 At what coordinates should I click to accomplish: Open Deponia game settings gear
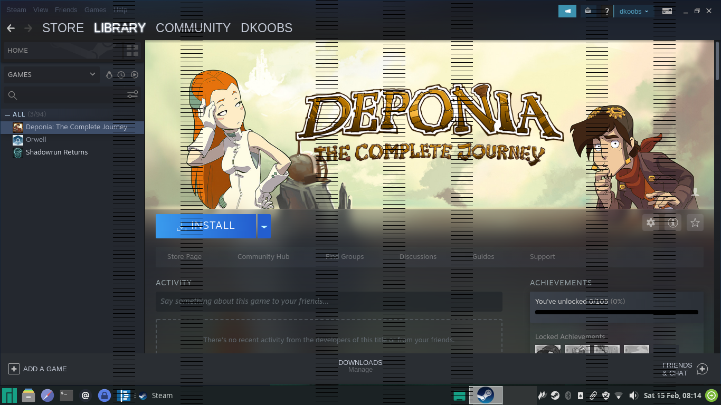pos(651,223)
